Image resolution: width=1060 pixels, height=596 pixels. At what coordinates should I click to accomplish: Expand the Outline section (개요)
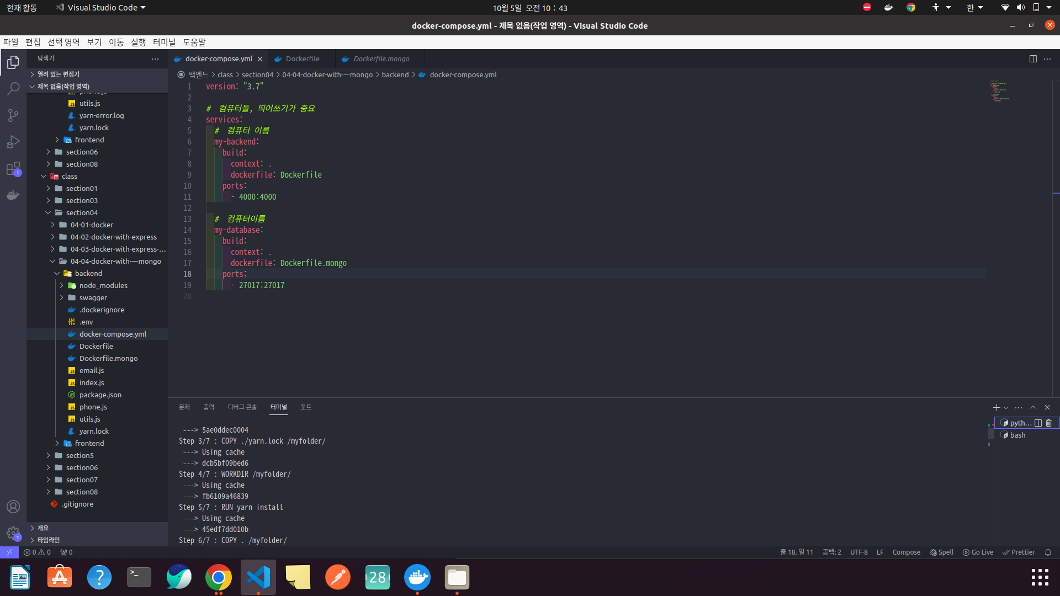97,528
